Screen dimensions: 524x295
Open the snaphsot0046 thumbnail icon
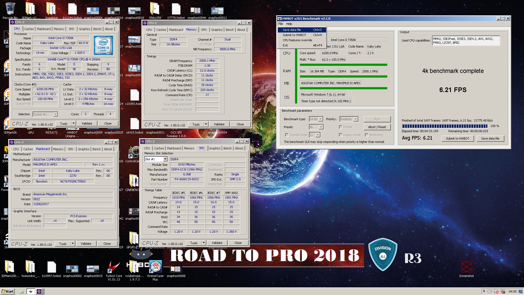[196, 11]
